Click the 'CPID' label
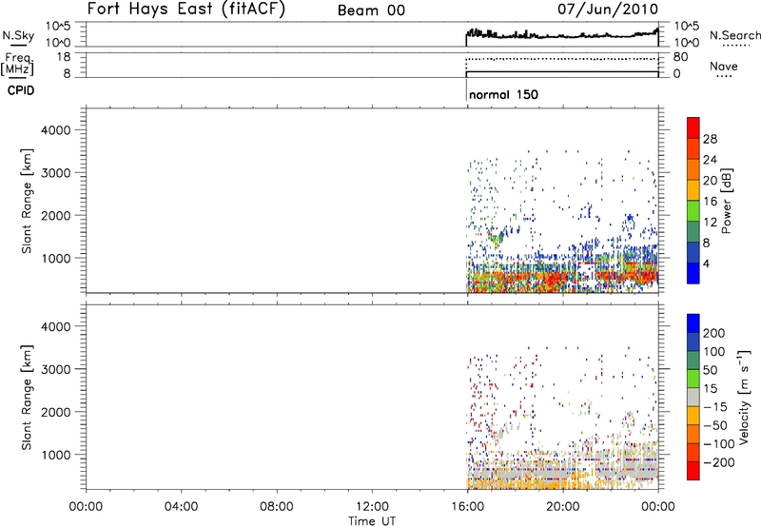The height and width of the screenshot is (527, 761). tap(21, 90)
